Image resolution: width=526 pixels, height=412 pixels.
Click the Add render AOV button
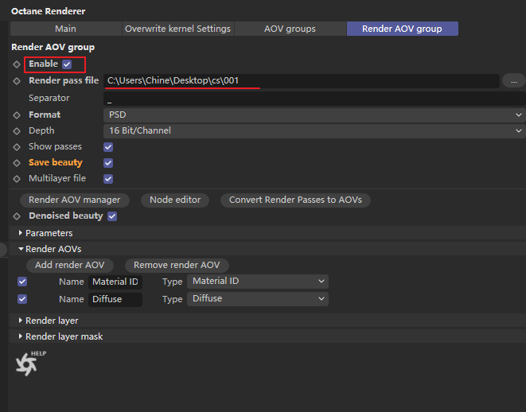(70, 265)
